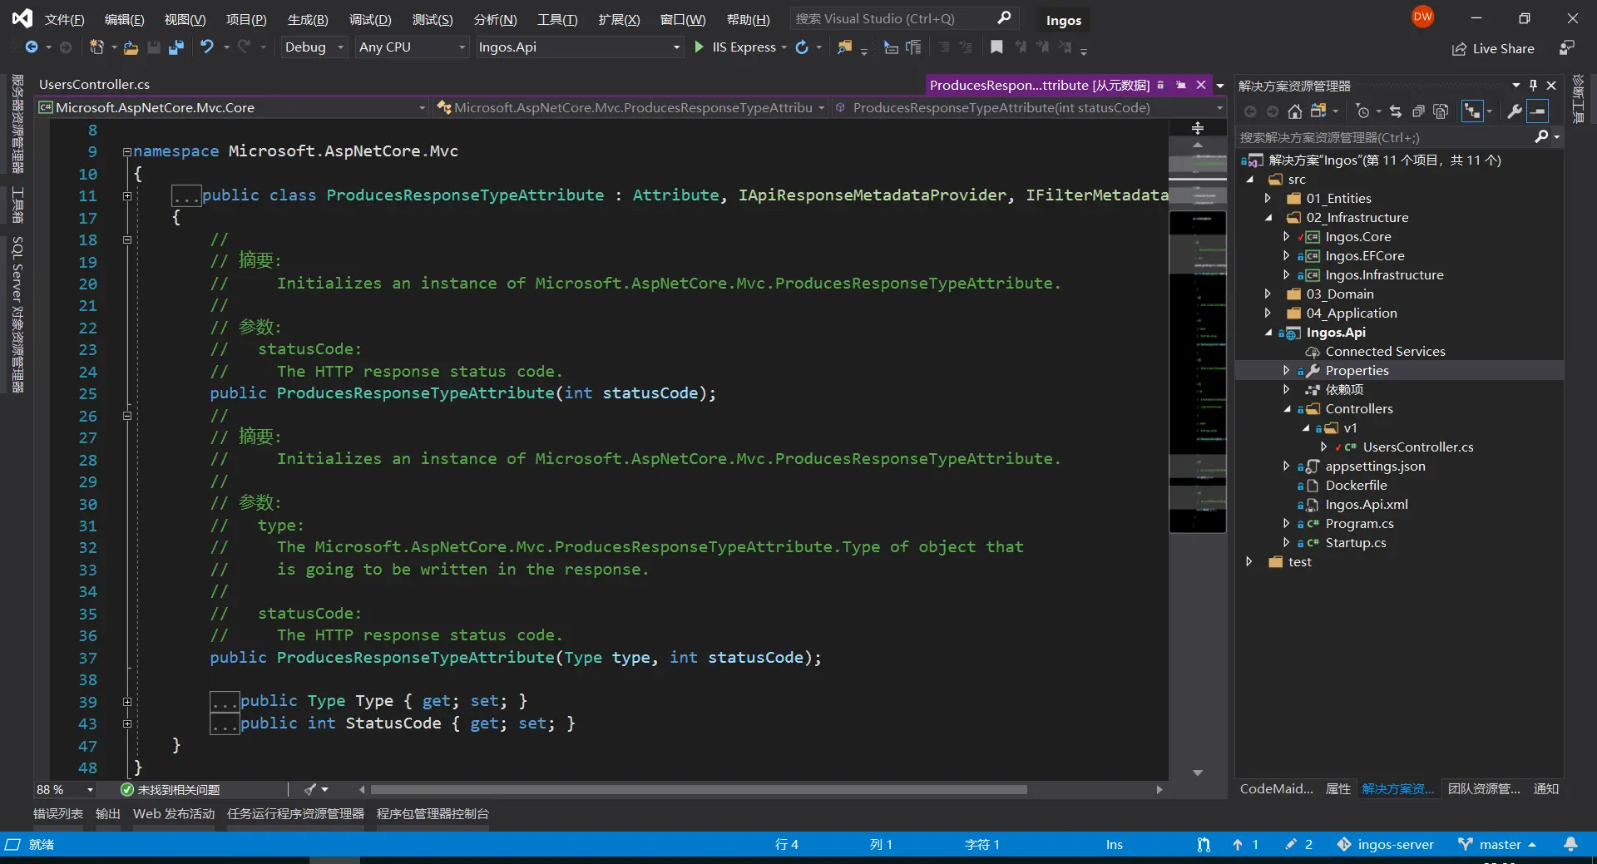
Task: Switch to the UsersController.cs tab
Action: (x=94, y=84)
